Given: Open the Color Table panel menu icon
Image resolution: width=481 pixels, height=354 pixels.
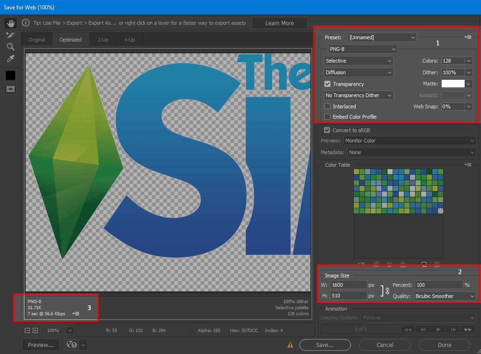Looking at the screenshot, I should point(468,165).
